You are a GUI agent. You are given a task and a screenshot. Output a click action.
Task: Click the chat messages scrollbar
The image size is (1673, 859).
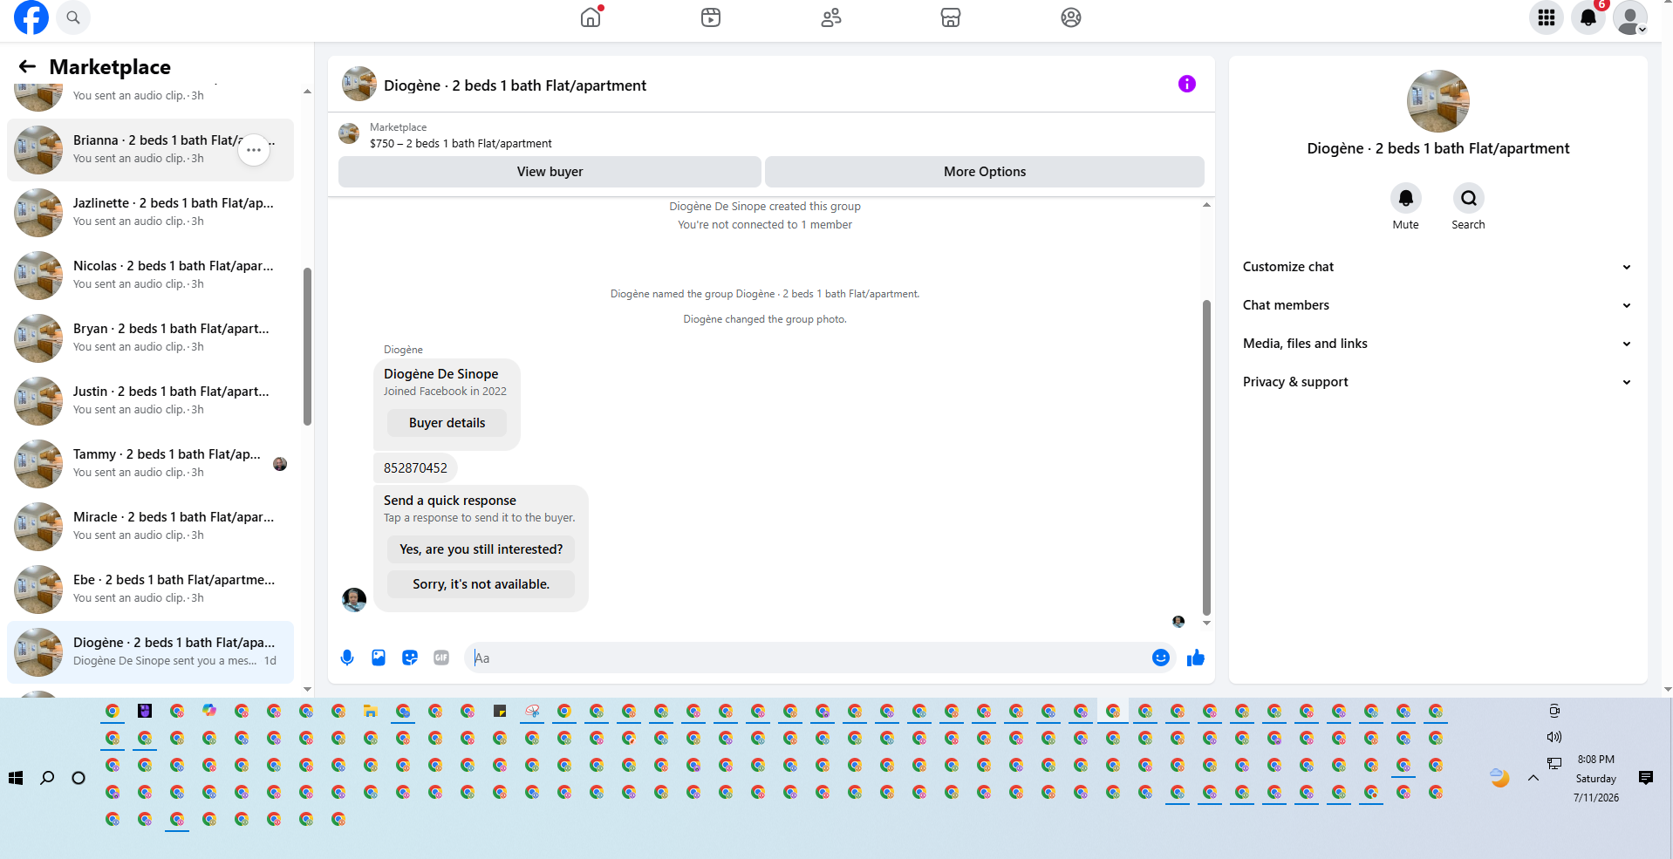pos(1206,458)
